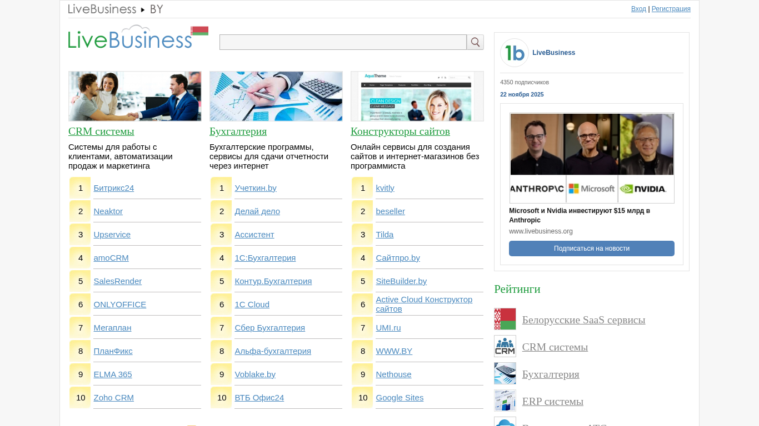Image resolution: width=759 pixels, height=426 pixels.
Task: Open CRM системы text link under Рейтинги
Action: (x=555, y=347)
